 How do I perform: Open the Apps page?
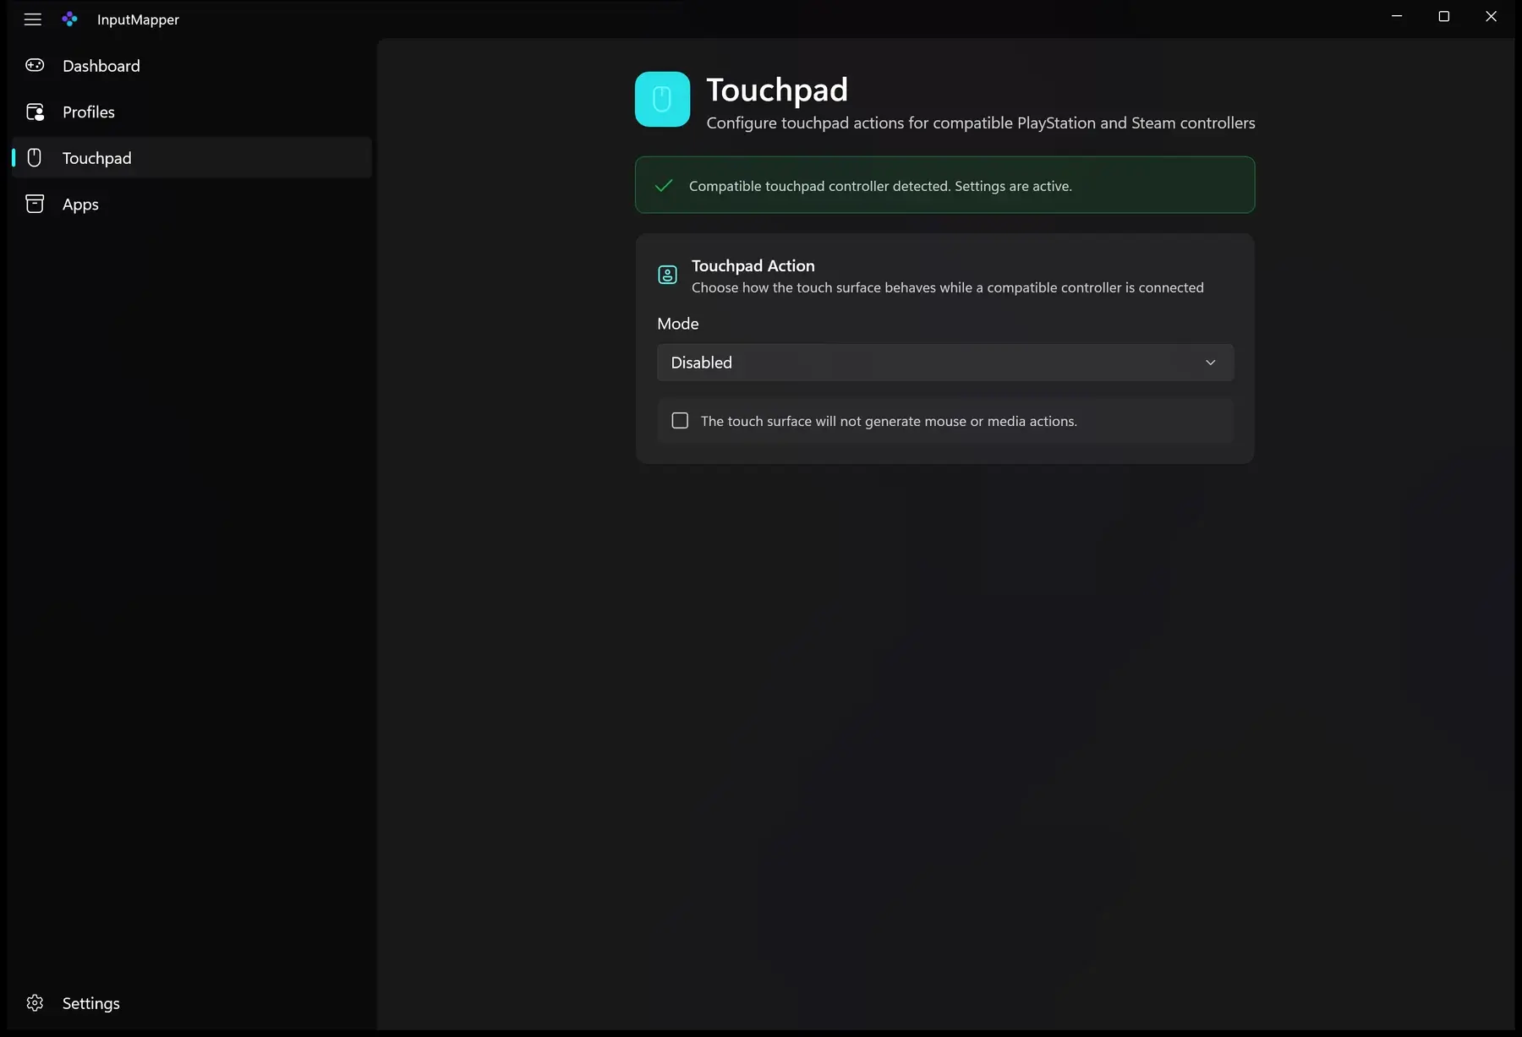pos(192,204)
